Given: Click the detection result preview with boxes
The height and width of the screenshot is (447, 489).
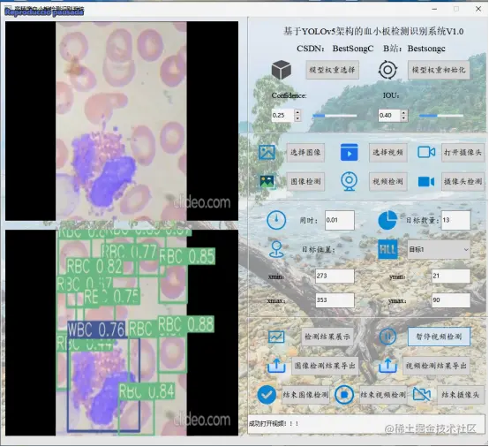Looking at the screenshot, I should (122, 333).
